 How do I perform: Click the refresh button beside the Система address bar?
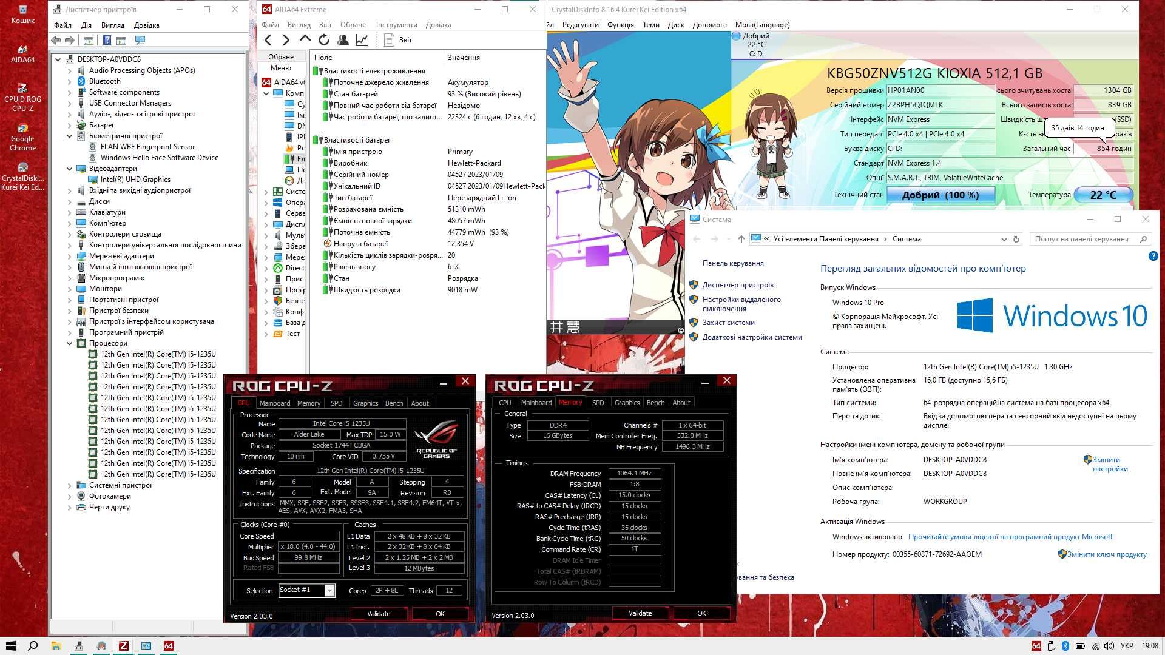click(1016, 239)
